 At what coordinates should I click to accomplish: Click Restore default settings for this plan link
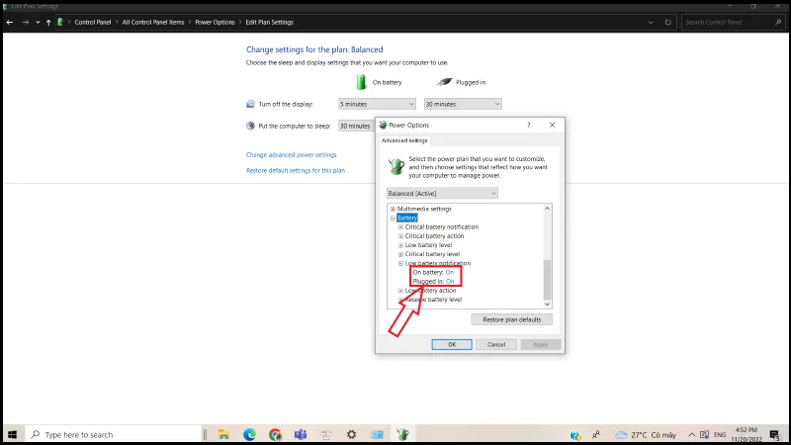click(295, 170)
